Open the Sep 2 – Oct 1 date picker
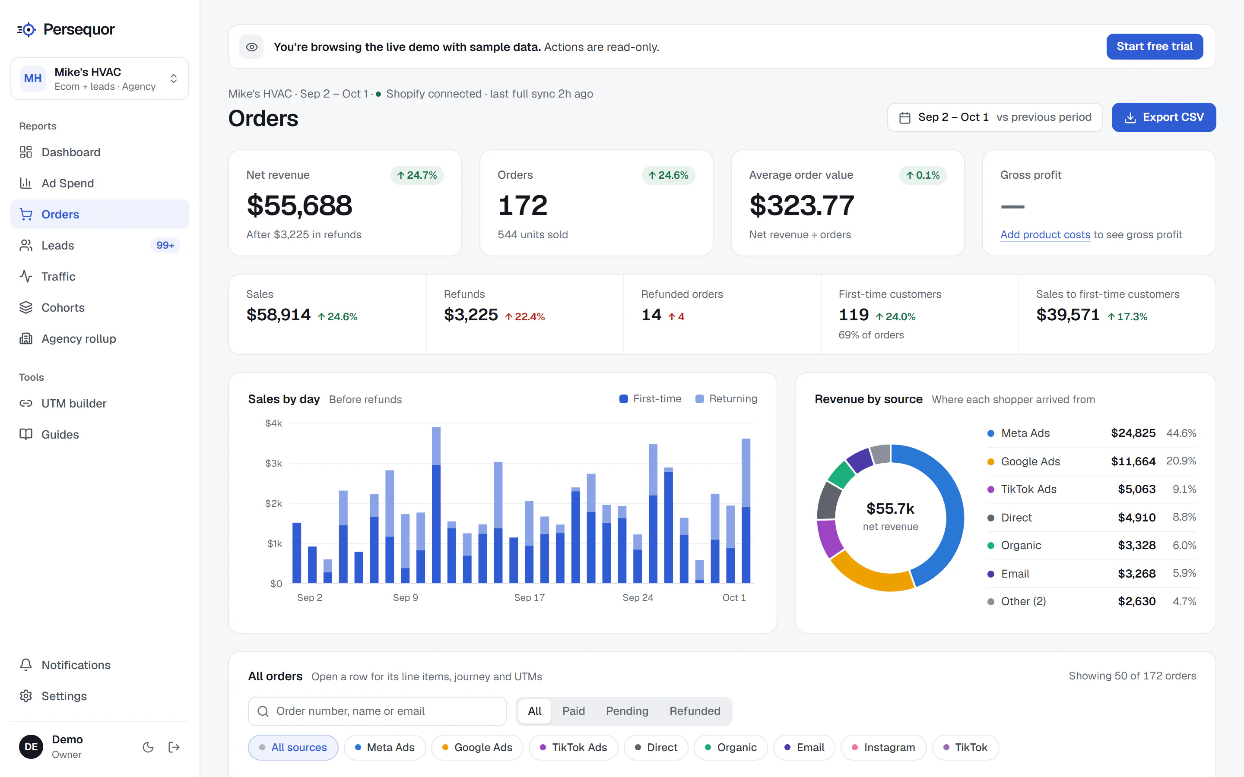Viewport: 1244px width, 777px height. pos(995,117)
